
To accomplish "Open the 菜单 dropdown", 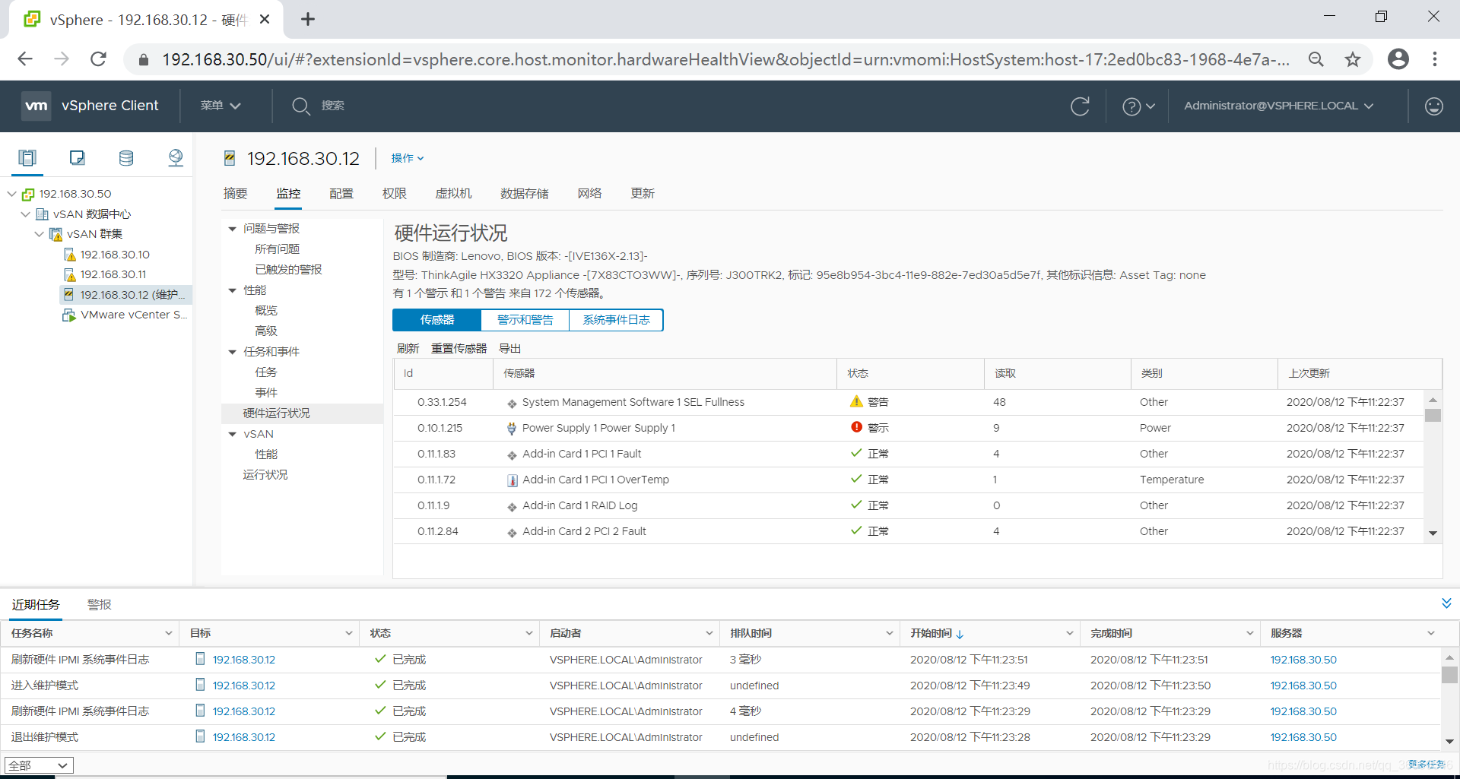I will coord(221,106).
